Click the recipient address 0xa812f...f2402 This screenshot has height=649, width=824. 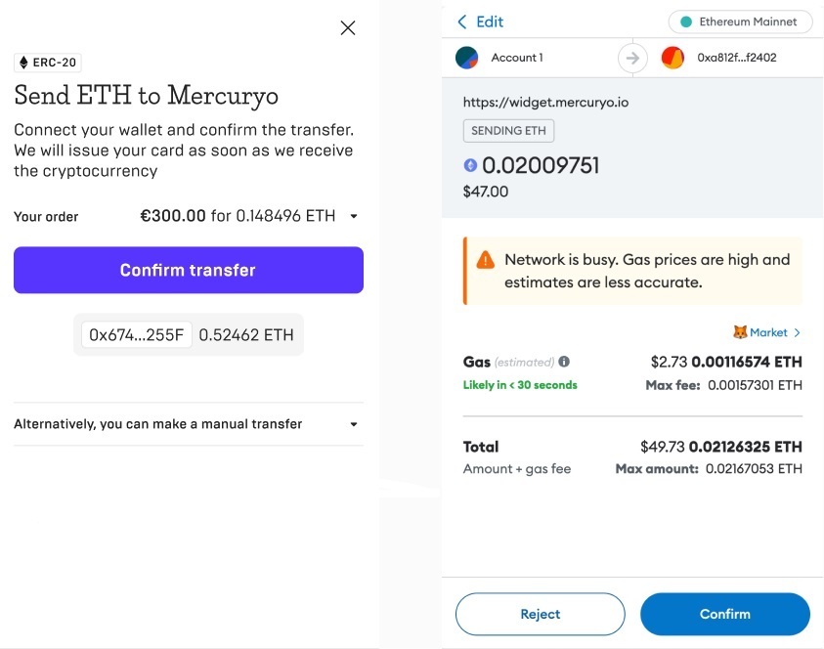tap(737, 58)
